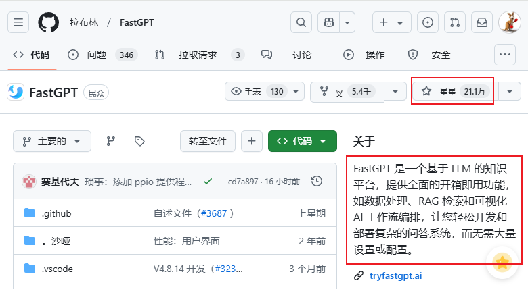
Task: Click the #3687 pull request link
Action: pyautogui.click(x=213, y=213)
